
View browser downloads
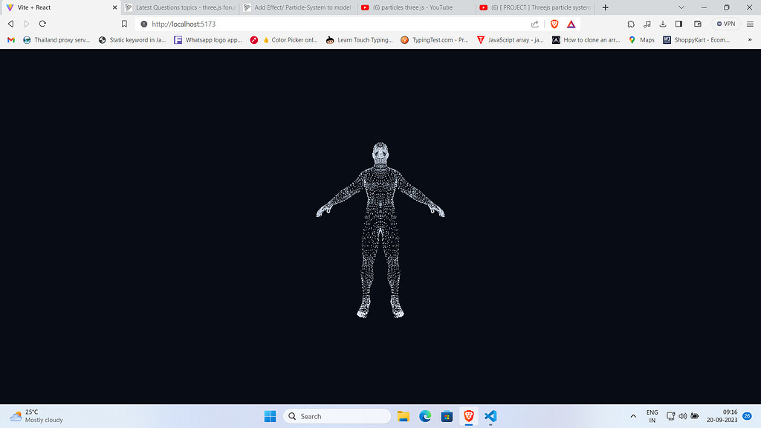(662, 24)
